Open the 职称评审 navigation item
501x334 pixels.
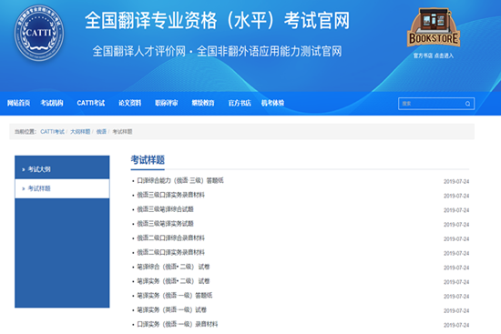tap(166, 103)
